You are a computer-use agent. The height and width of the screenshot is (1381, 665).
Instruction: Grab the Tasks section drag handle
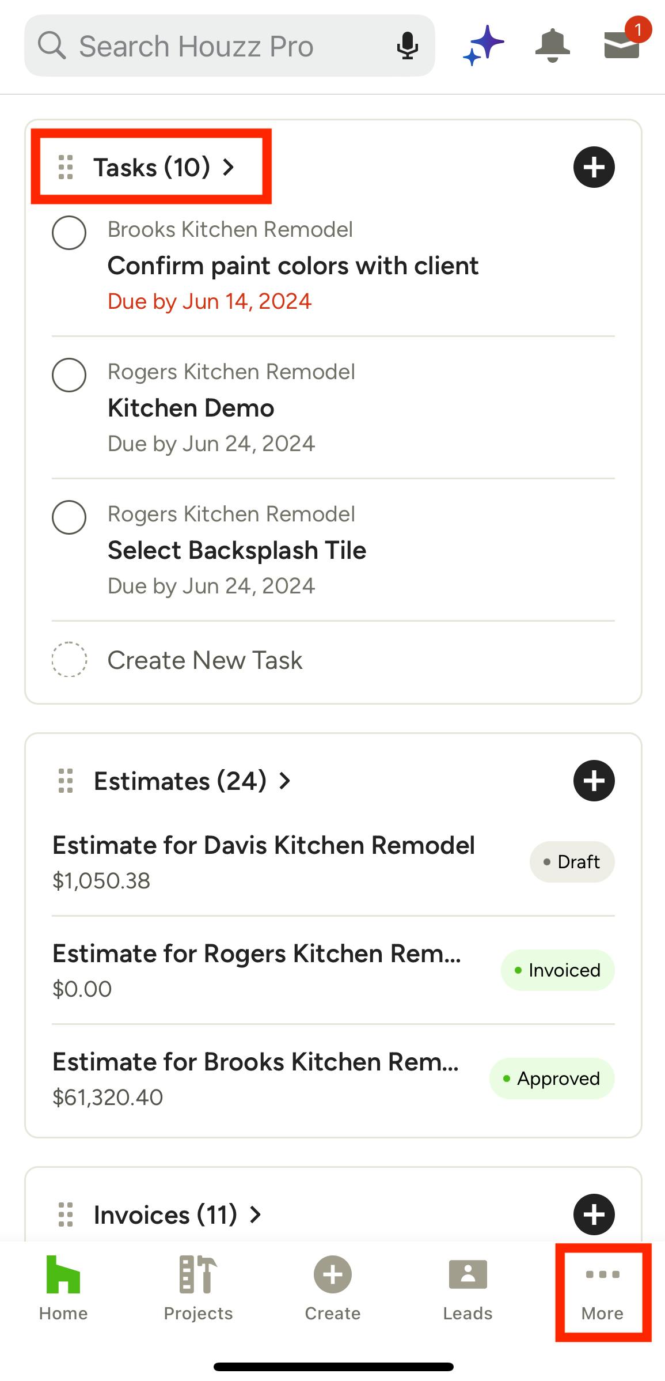click(x=66, y=167)
